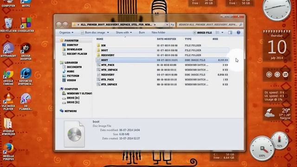Click the Shred File toolbar button
Viewport: 297px width, 167px height.
pos(202,32)
